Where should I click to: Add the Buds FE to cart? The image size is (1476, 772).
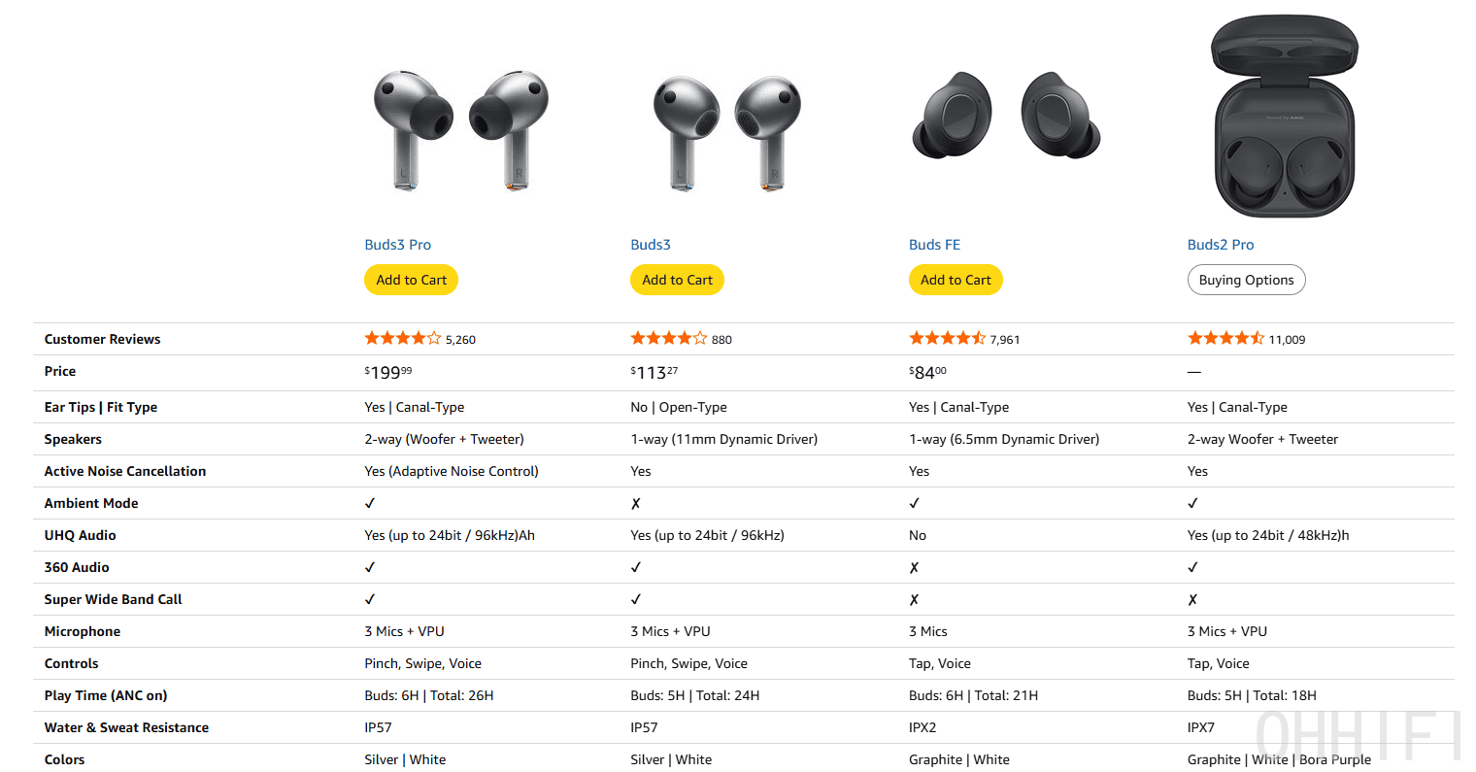point(956,280)
